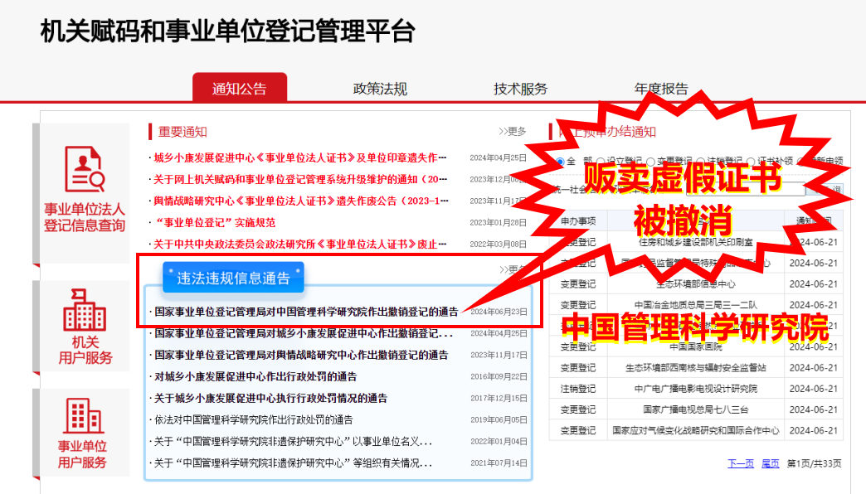The height and width of the screenshot is (494, 866).
Task: Click the 违法违规信息通告 header button
Action: (x=233, y=278)
